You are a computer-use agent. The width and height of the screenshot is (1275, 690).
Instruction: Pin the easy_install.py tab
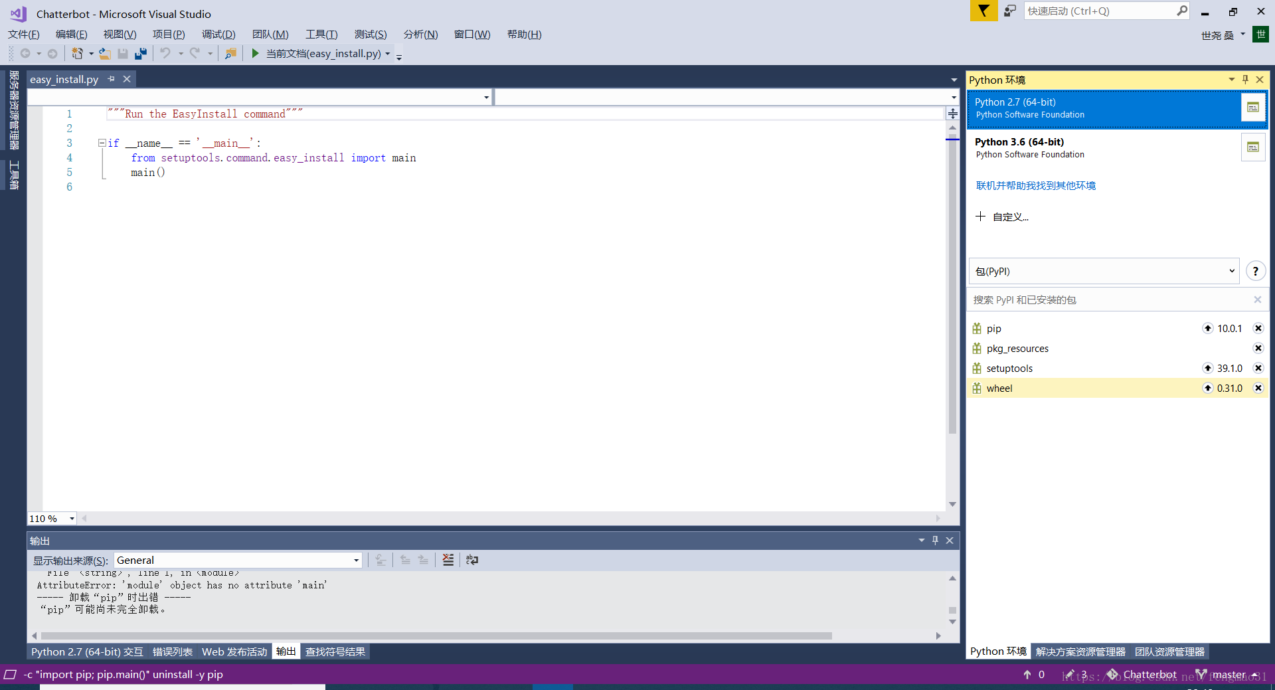tap(111, 79)
